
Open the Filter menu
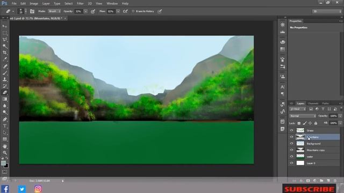pyautogui.click(x=80, y=4)
